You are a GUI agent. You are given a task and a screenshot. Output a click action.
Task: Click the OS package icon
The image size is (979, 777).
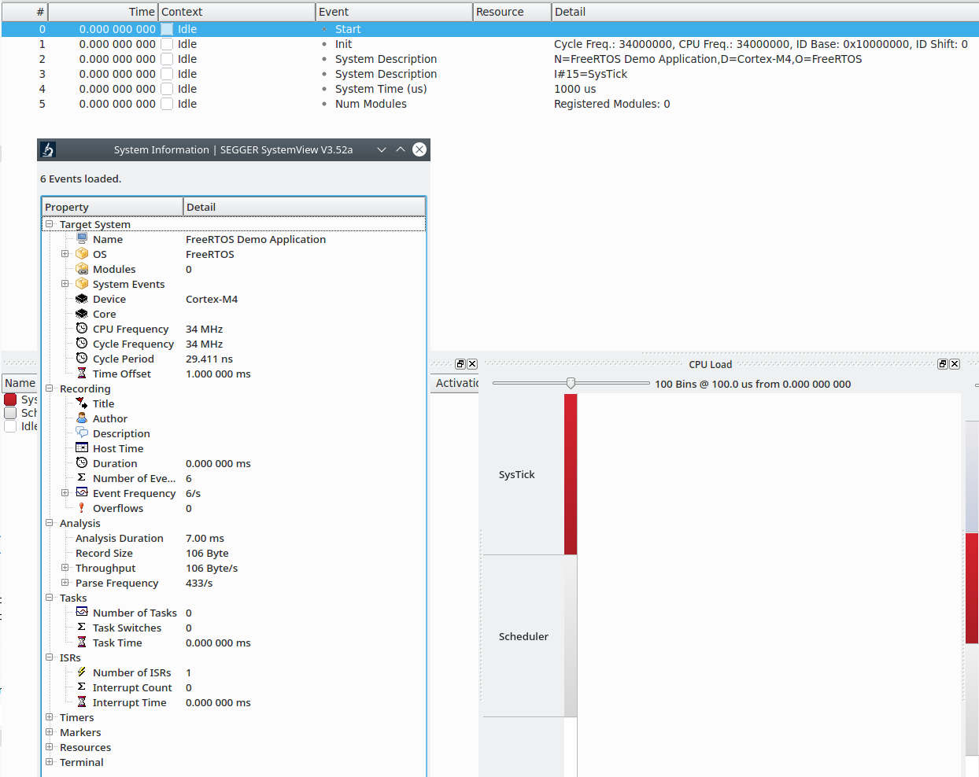point(82,254)
